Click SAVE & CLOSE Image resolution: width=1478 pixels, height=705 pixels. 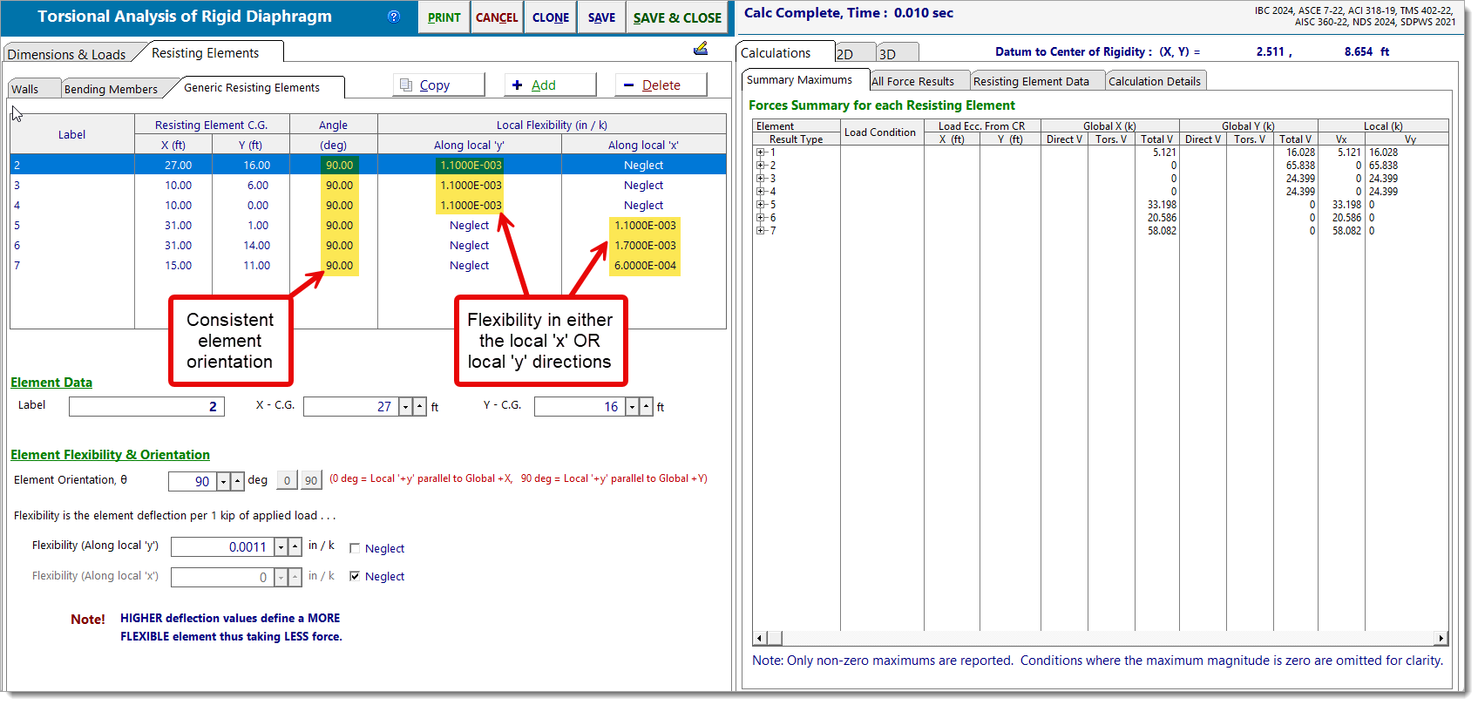677,17
